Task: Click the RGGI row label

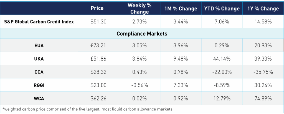Action: click(x=39, y=85)
